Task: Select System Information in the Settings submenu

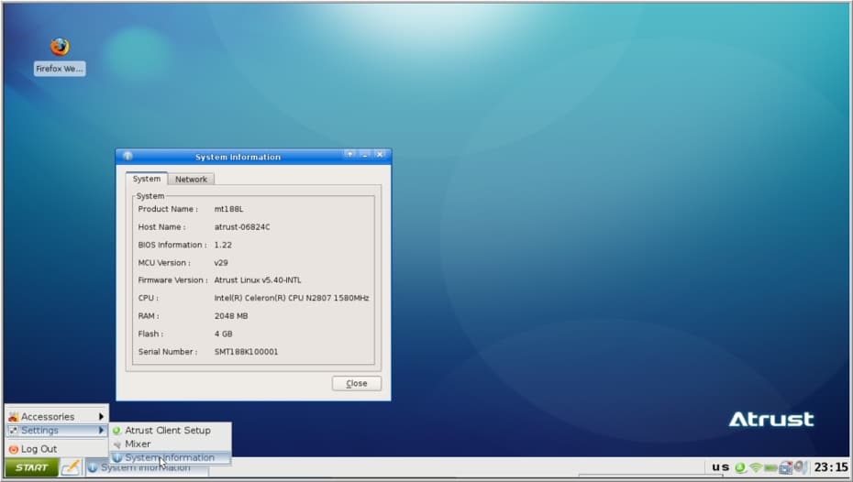Action: click(171, 457)
